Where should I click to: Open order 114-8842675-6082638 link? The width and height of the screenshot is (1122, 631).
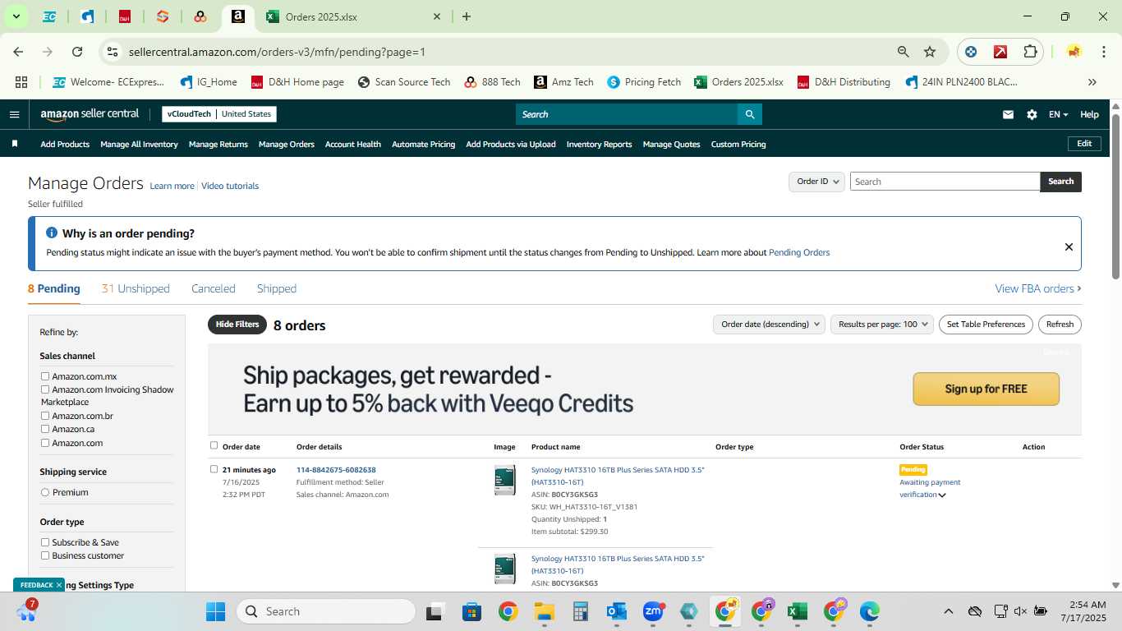click(x=336, y=470)
